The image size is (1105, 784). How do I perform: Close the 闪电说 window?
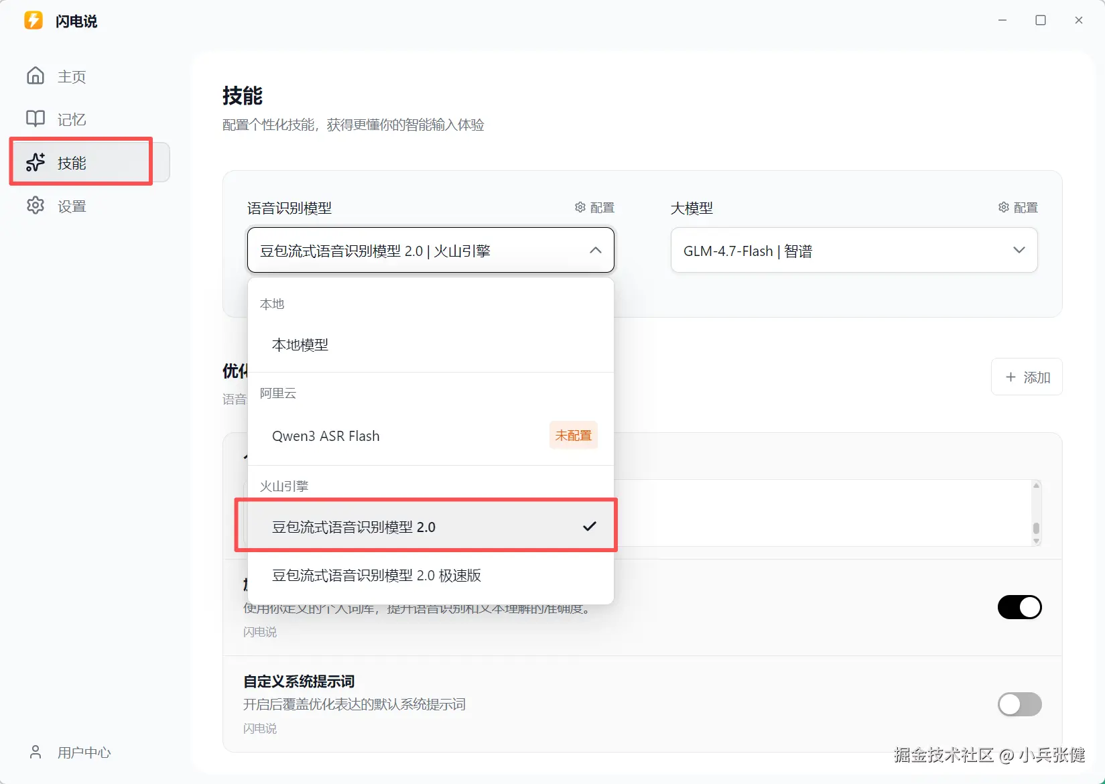pyautogui.click(x=1079, y=20)
